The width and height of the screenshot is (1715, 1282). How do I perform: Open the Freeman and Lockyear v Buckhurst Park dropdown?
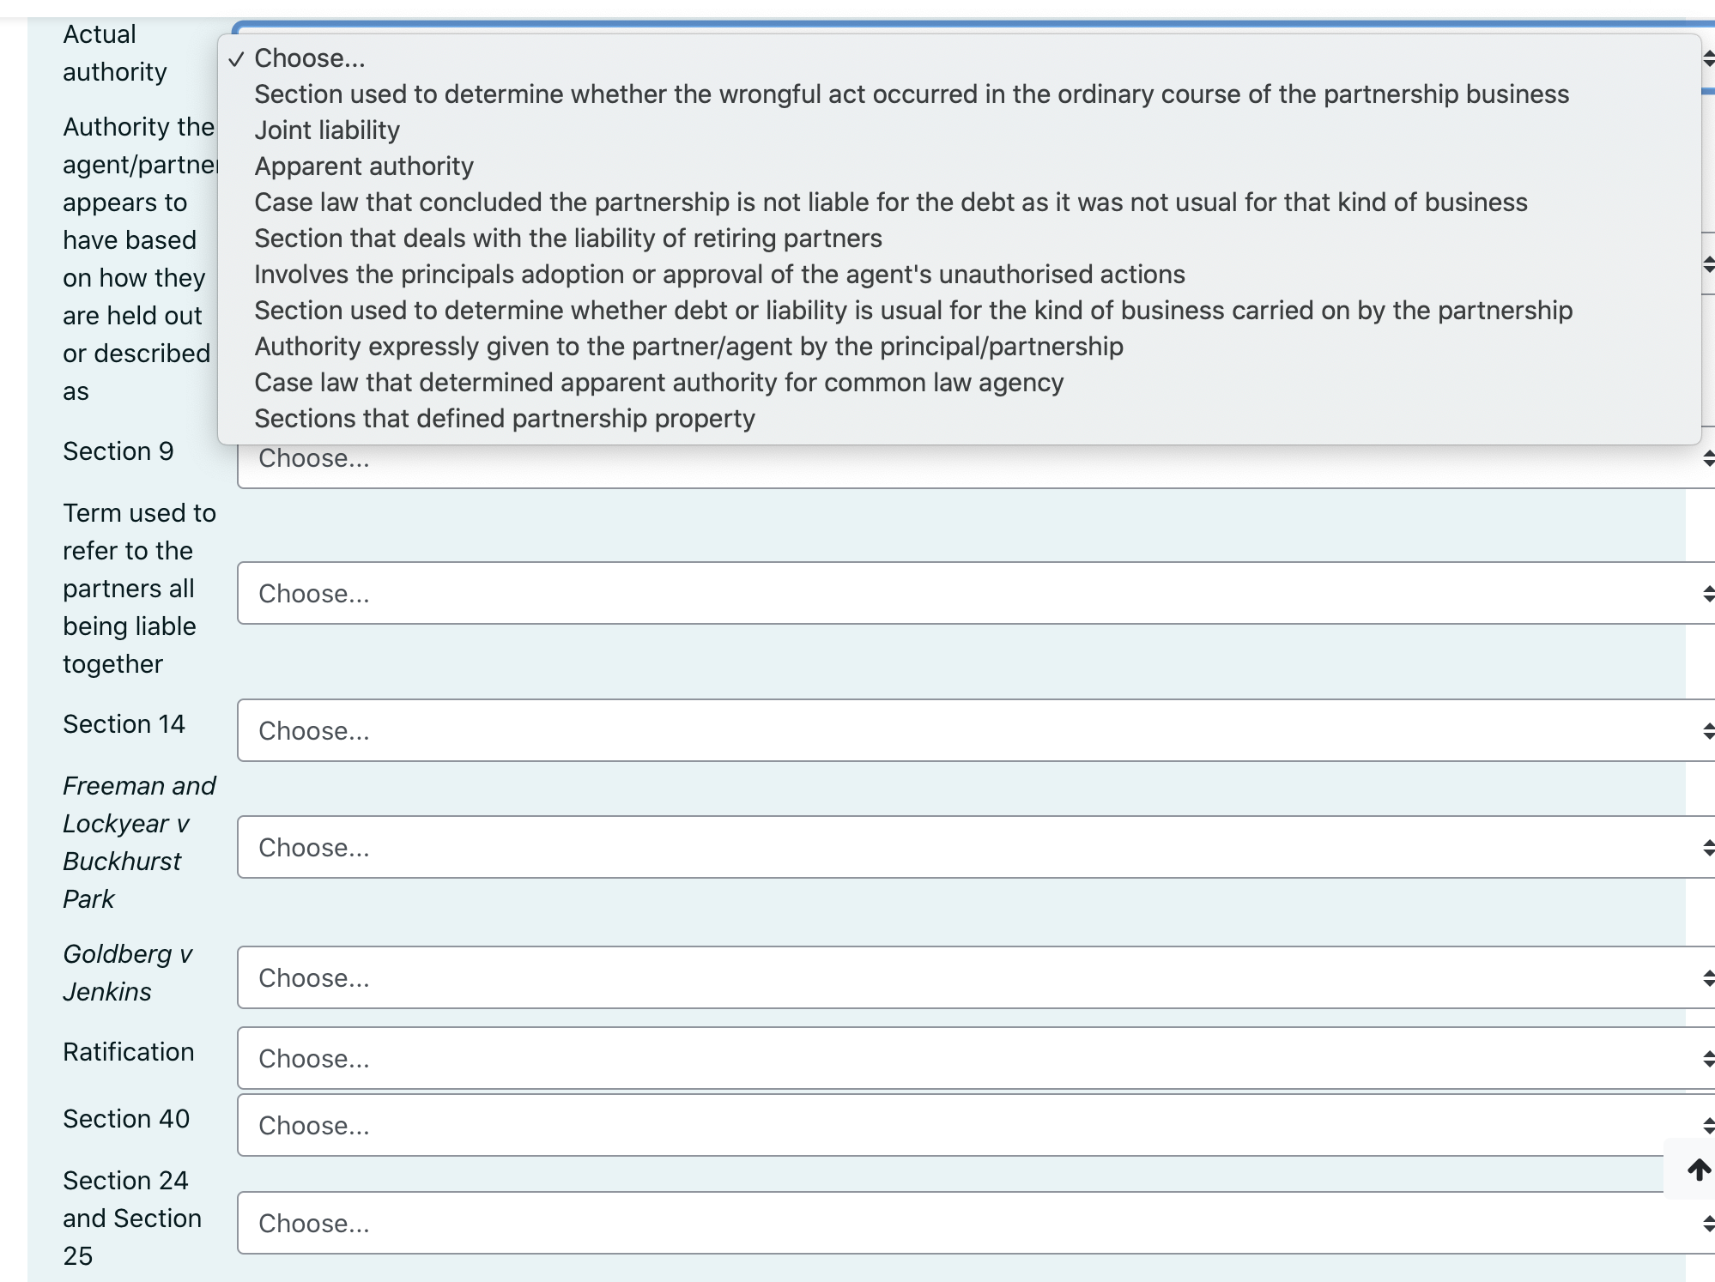pyautogui.click(x=944, y=847)
